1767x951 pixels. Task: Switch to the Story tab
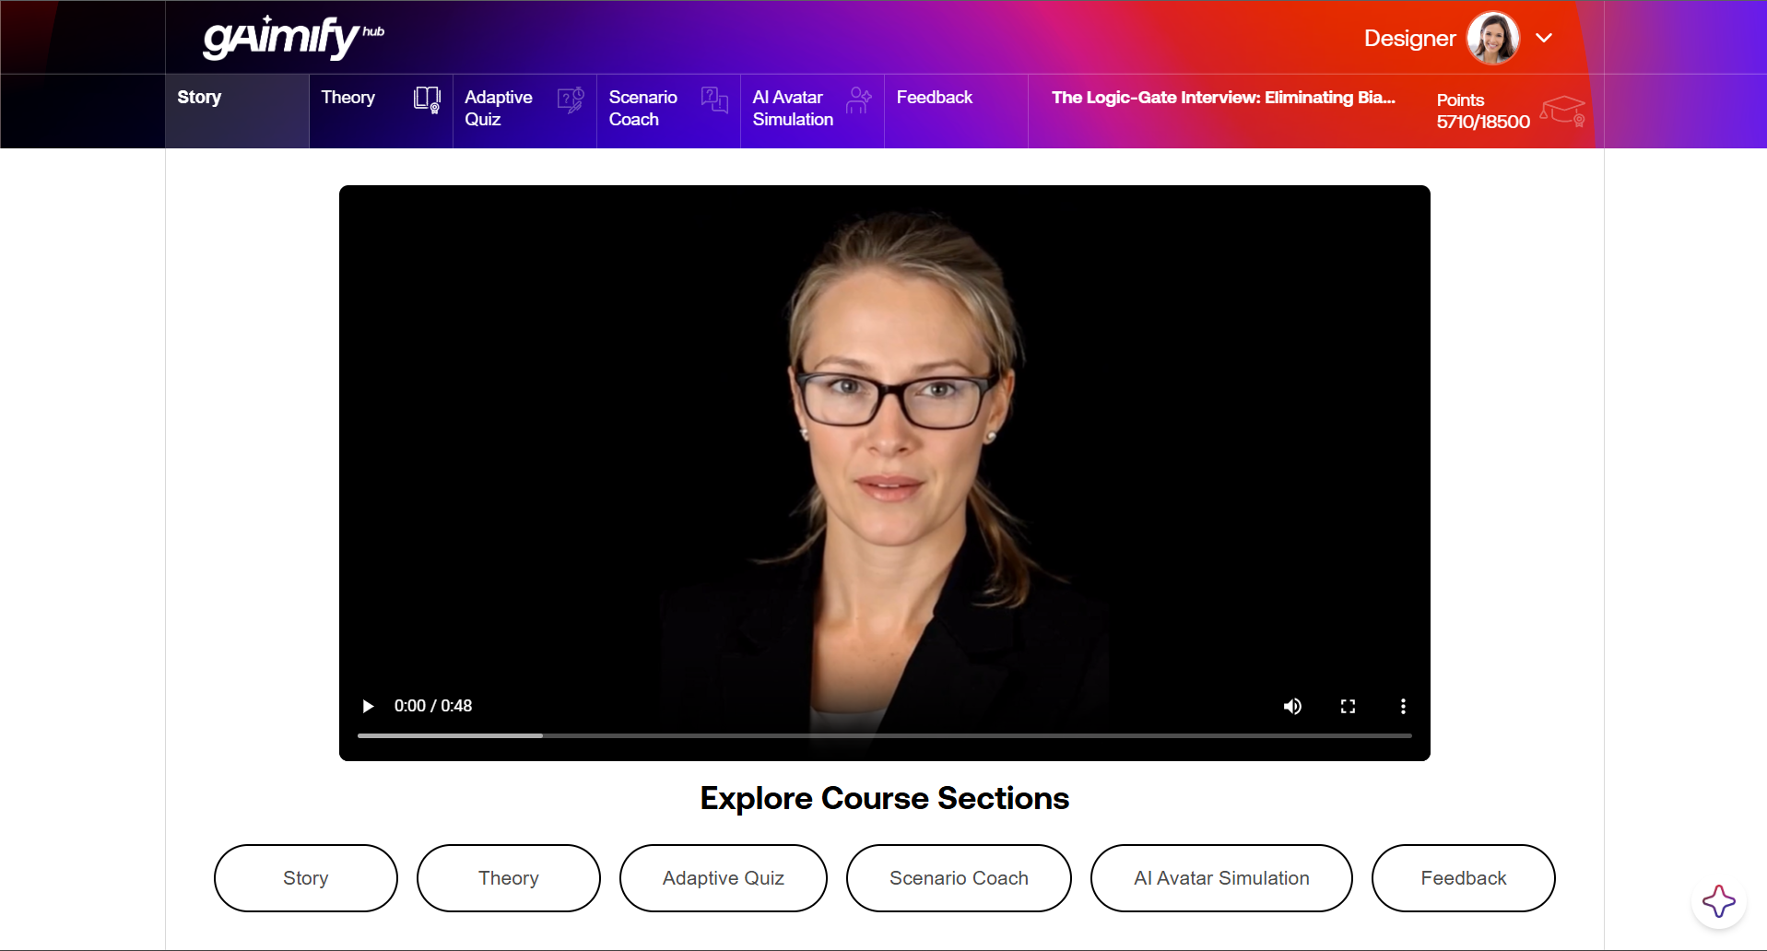pos(200,98)
